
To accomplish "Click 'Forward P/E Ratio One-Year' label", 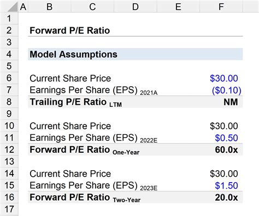I will point(85,150).
